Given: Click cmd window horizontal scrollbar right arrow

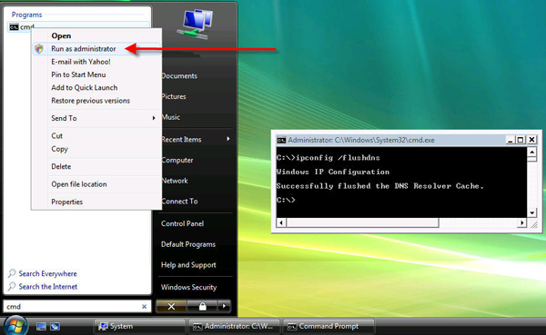Looking at the screenshot, I should point(521,222).
